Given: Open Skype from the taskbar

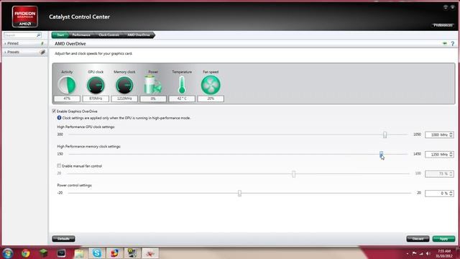Looking at the screenshot, I should pyautogui.click(x=97, y=253).
